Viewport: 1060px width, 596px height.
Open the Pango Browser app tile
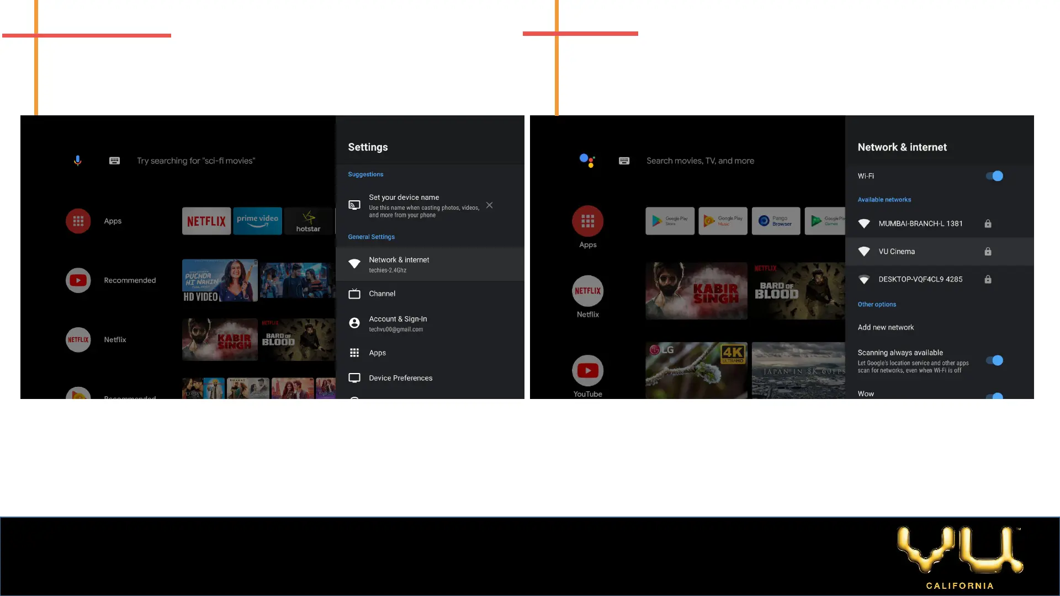click(776, 221)
